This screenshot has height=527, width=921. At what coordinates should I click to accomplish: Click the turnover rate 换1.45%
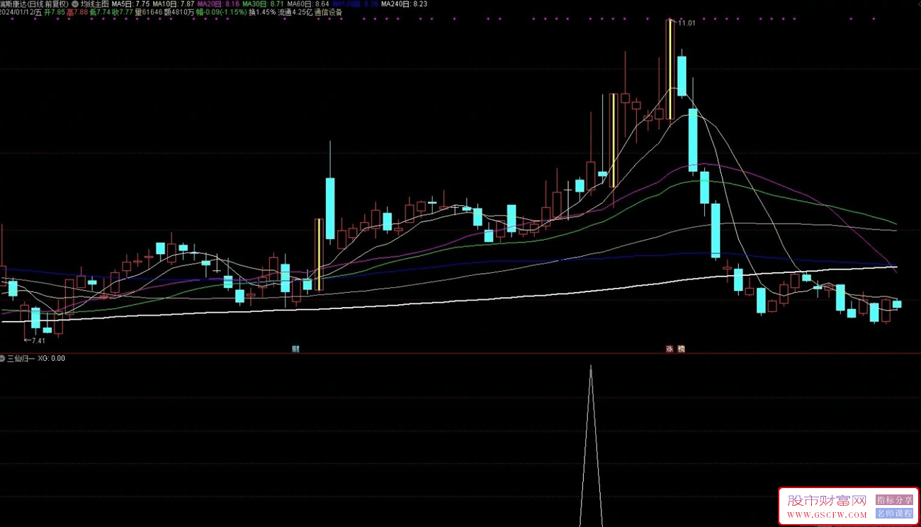click(261, 12)
